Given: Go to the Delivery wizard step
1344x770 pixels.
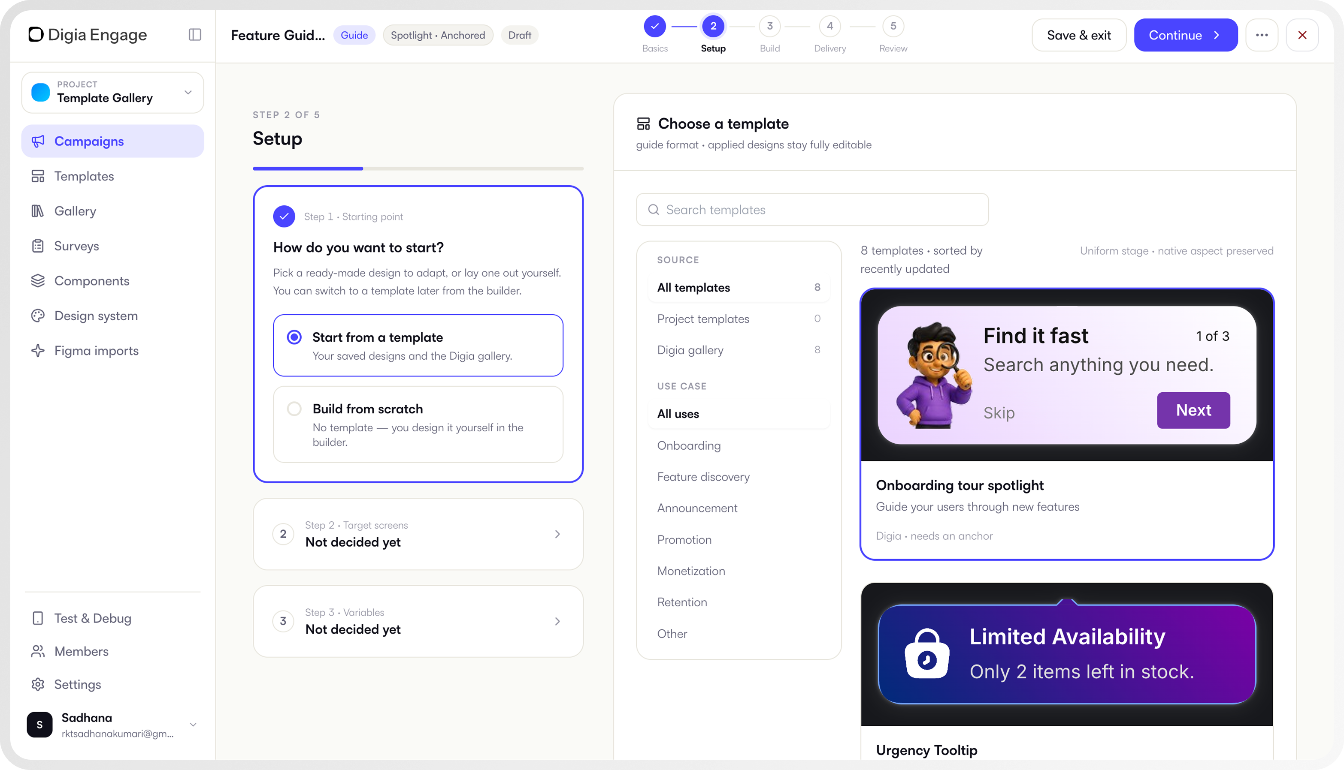Looking at the screenshot, I should (x=830, y=34).
